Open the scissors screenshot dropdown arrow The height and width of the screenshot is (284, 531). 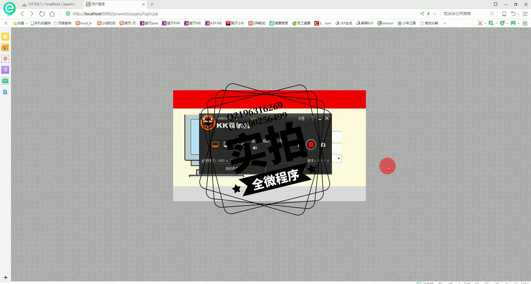(x=485, y=23)
